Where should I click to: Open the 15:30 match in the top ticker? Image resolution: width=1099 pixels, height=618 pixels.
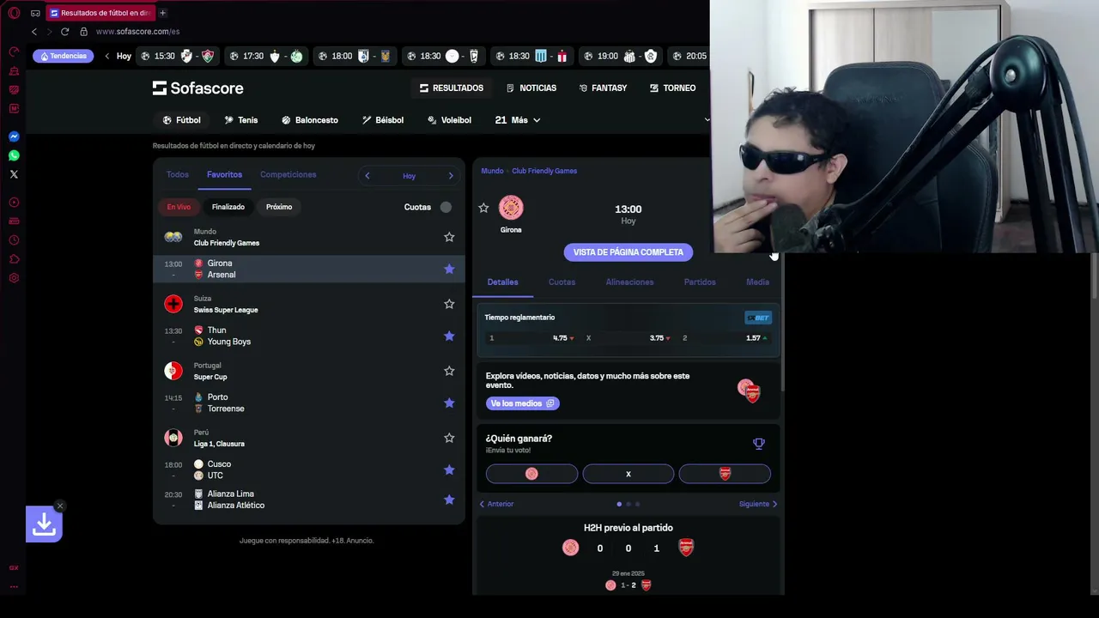176,56
